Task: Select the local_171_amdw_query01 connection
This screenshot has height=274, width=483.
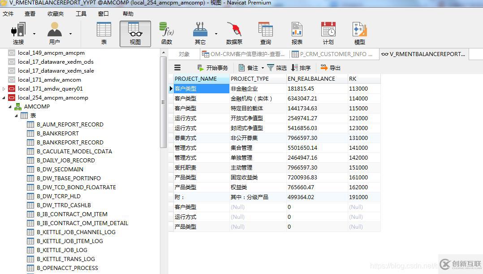Action: point(50,89)
